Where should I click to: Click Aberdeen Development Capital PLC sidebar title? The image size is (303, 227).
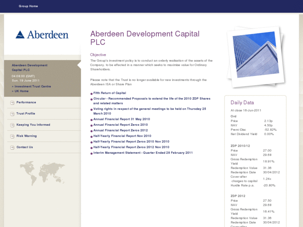30,67
